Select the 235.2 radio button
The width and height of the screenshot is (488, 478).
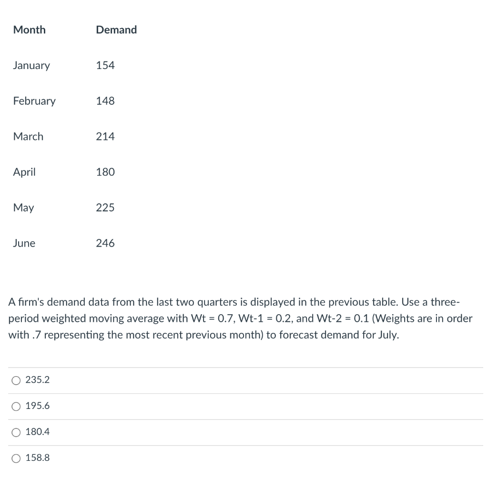pyautogui.click(x=17, y=380)
